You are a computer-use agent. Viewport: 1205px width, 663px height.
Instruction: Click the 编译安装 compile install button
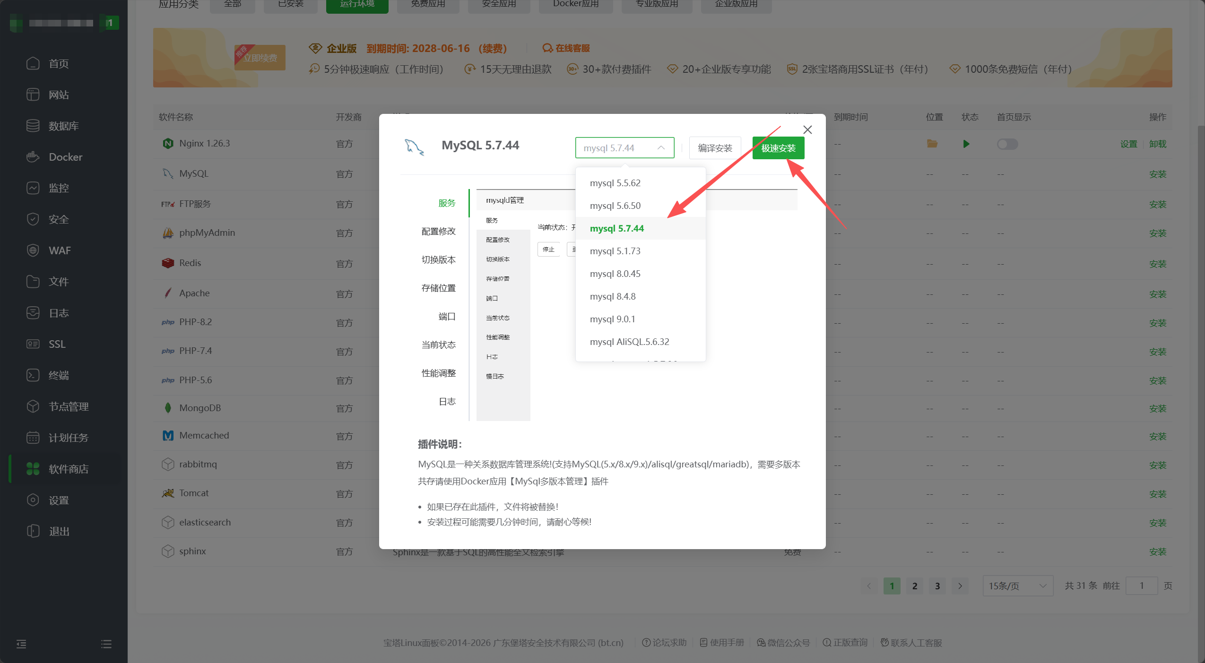[715, 148]
